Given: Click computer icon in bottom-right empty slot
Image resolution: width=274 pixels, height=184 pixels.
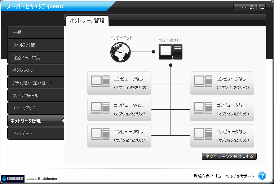Looking at the screenshot, I should pyautogui.click(x=203, y=134).
